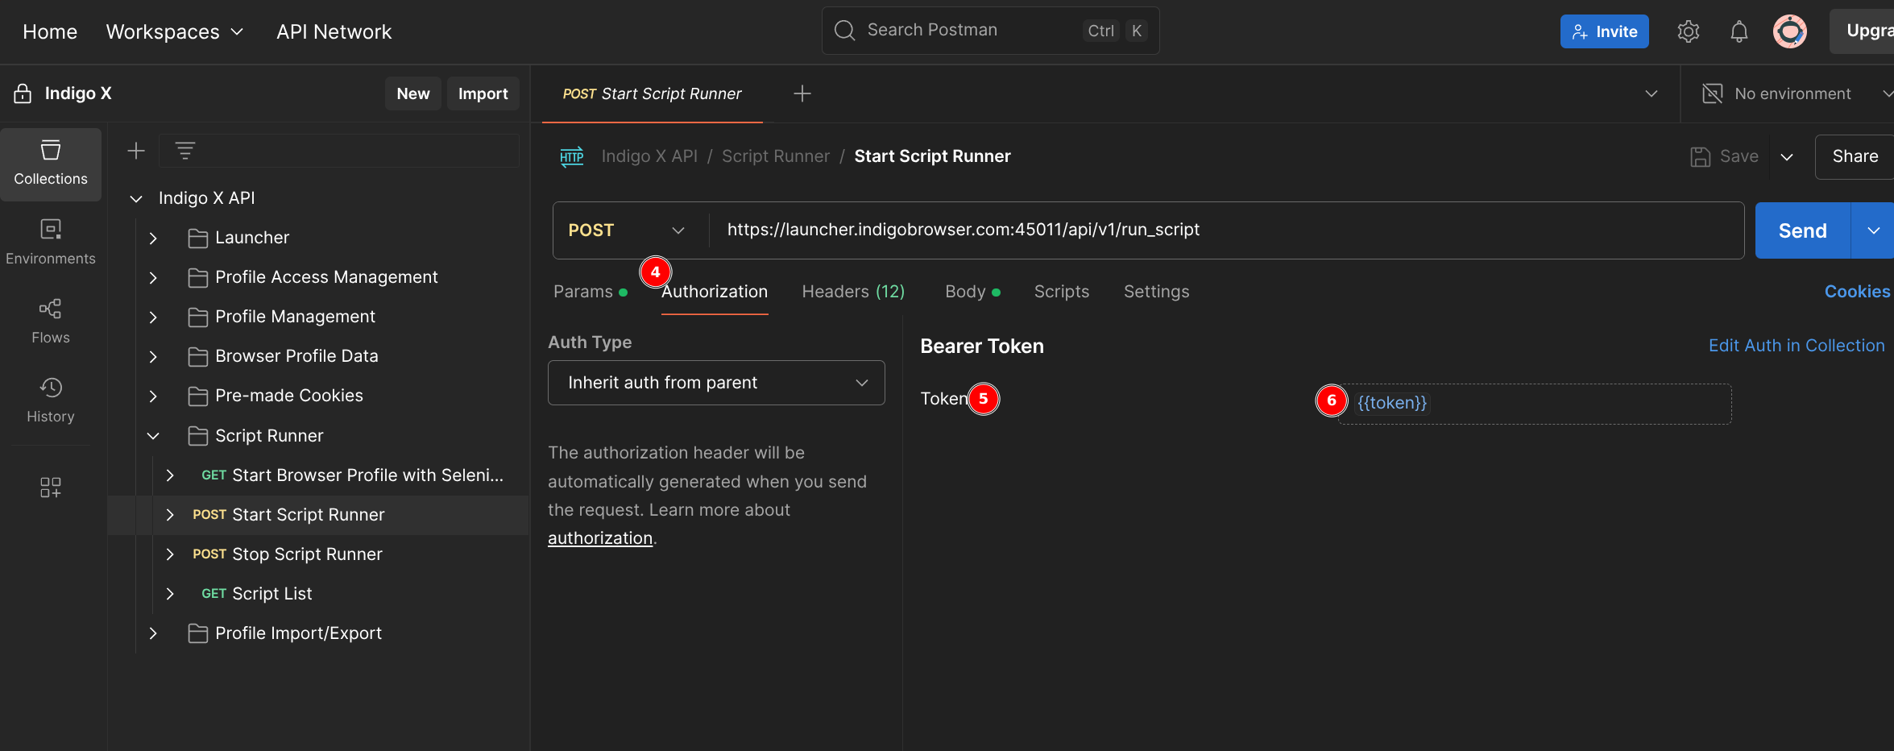
Task: Click the Profile Import/Export folder icon
Action: click(x=197, y=633)
